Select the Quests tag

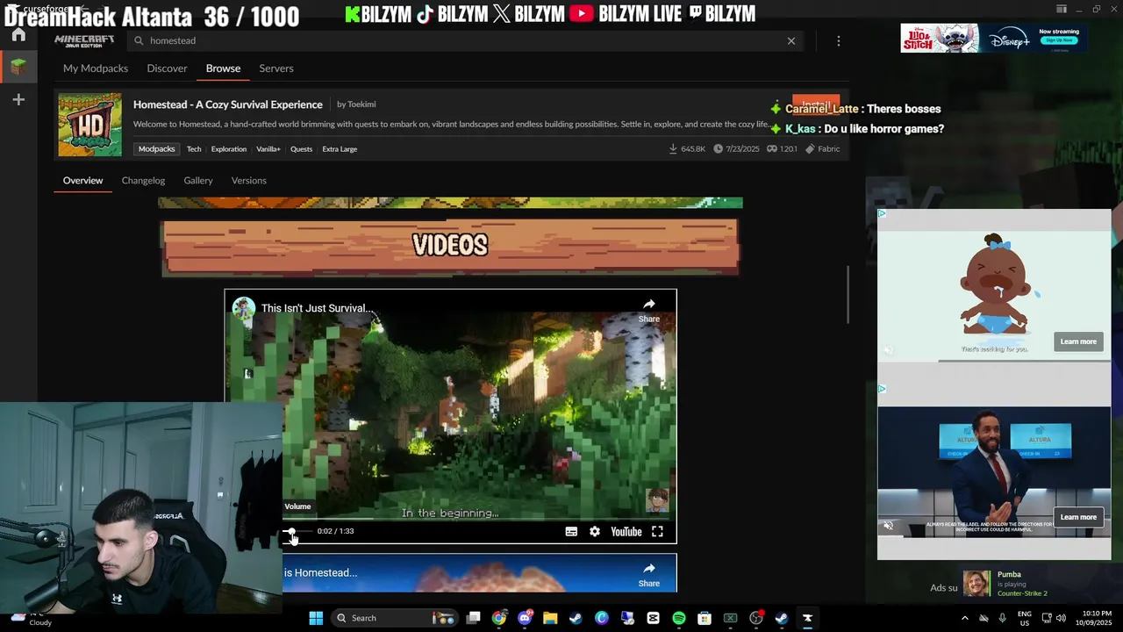(301, 149)
